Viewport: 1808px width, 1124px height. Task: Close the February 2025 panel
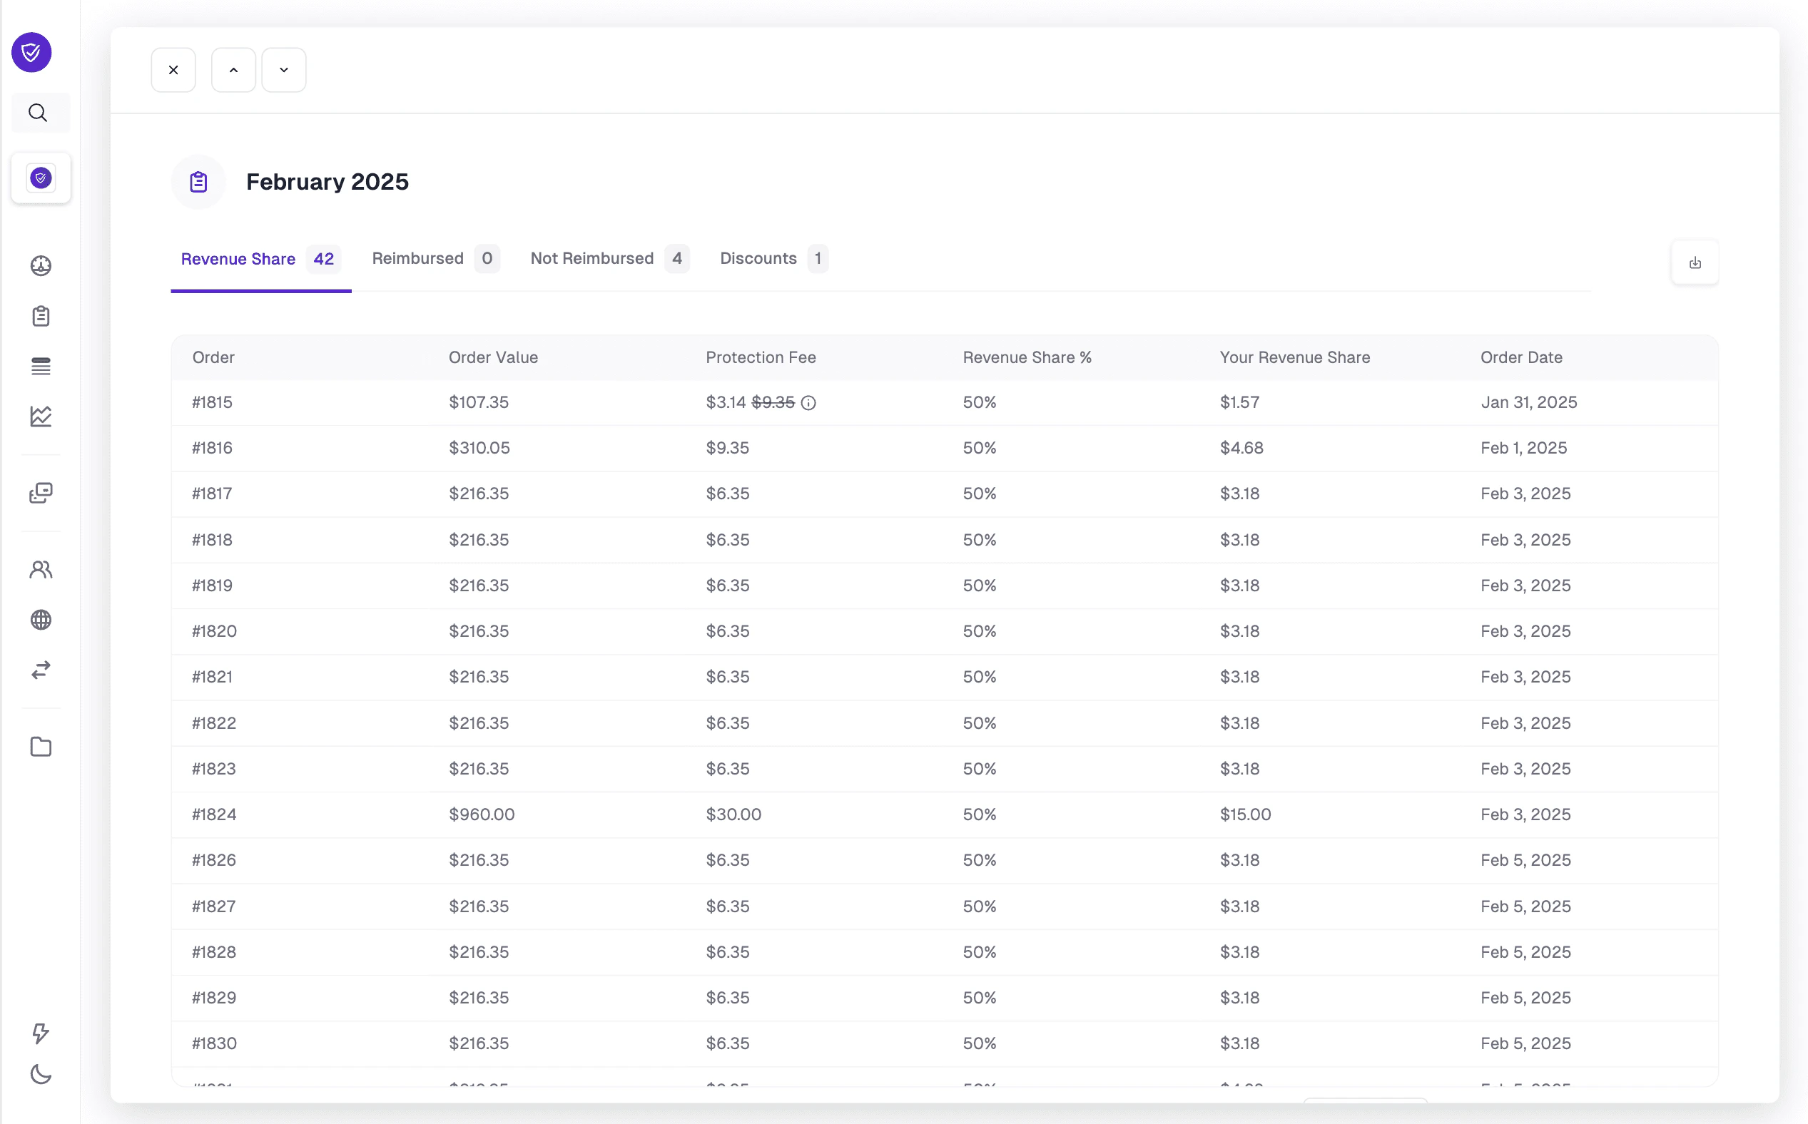coord(173,70)
